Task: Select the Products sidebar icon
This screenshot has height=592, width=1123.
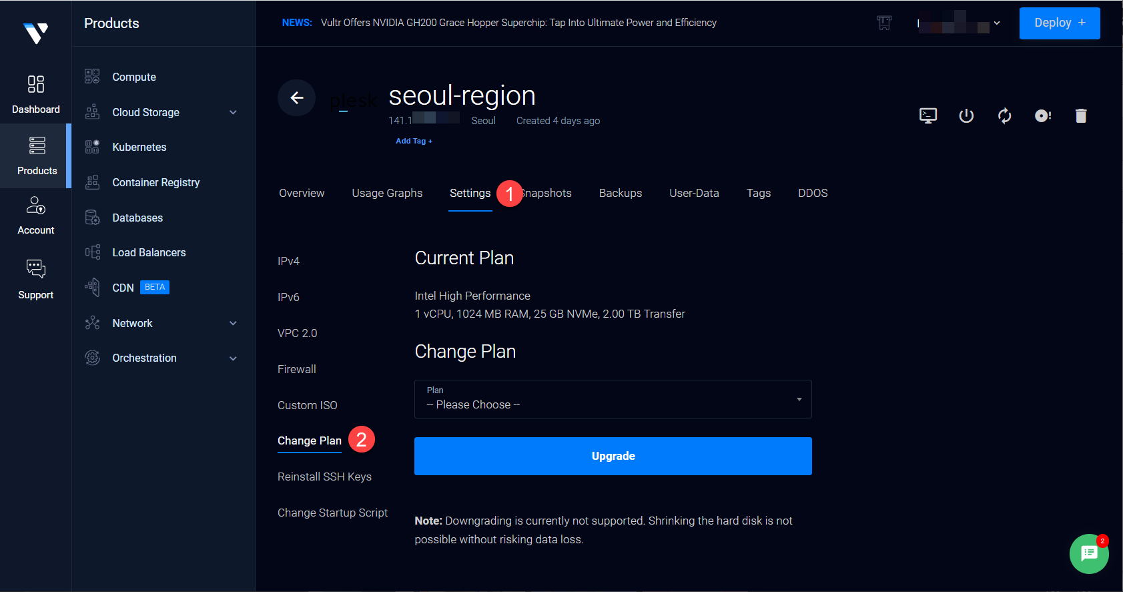Action: coord(37,145)
